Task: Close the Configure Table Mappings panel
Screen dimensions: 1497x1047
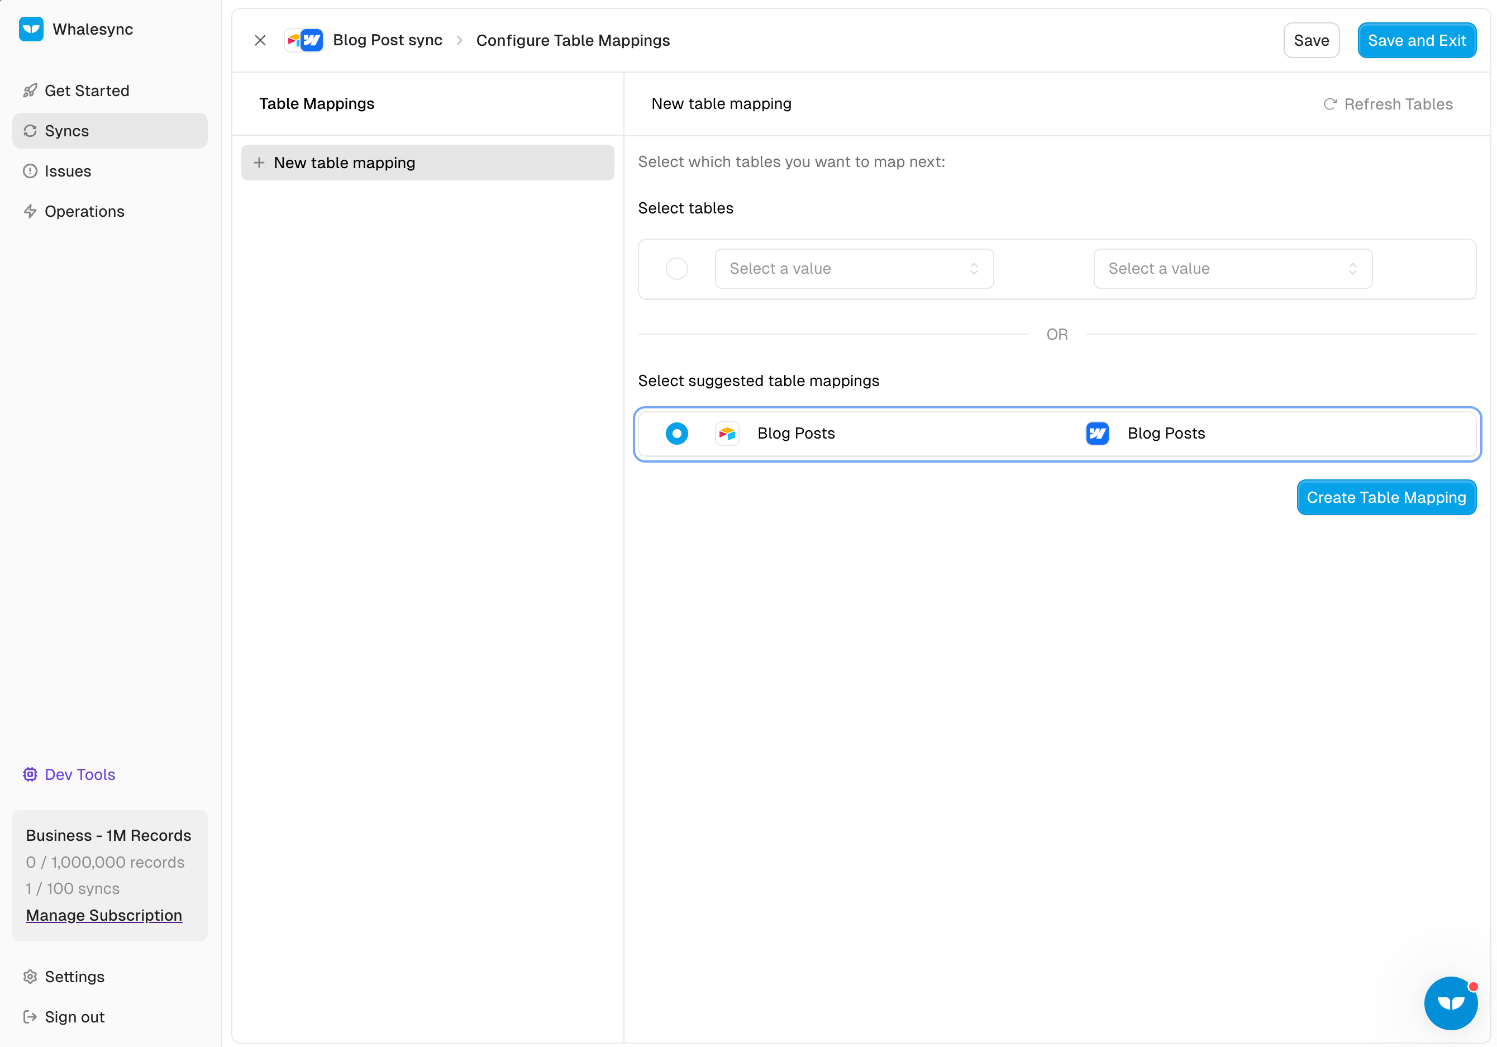Action: 260,40
